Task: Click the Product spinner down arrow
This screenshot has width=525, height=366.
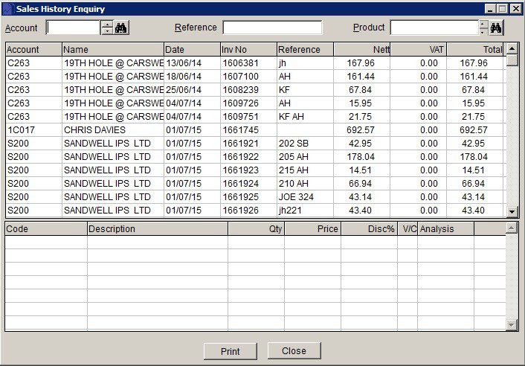Action: pyautogui.click(x=483, y=31)
